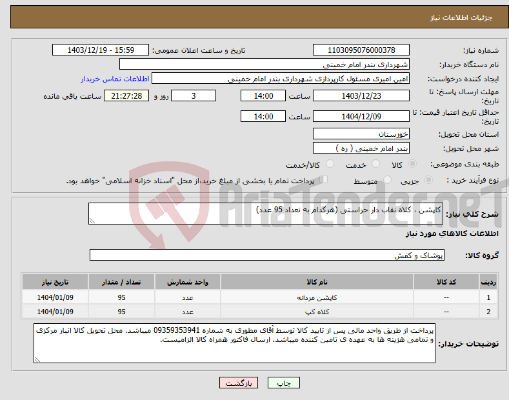Click the price validity date 1404/12/09
The width and height of the screenshot is (509, 400).
(361, 116)
